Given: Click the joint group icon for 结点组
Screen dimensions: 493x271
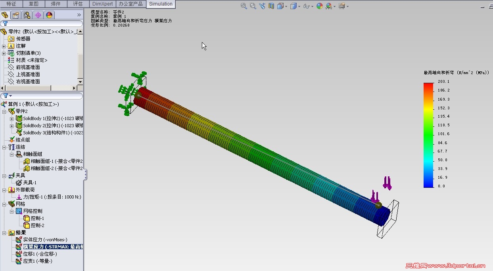Looking at the screenshot, I should click(x=12, y=140).
